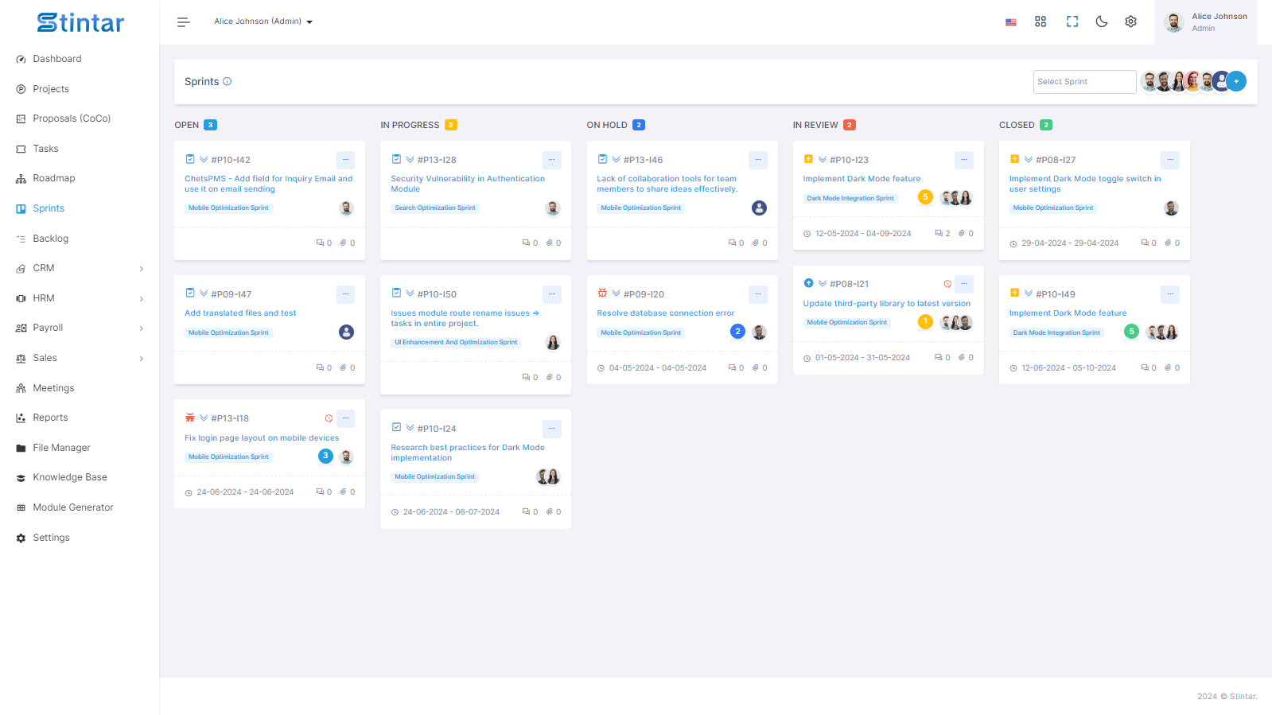Click the overdue clock icon on #P08-I21
1272x715 pixels.
pyautogui.click(x=947, y=284)
